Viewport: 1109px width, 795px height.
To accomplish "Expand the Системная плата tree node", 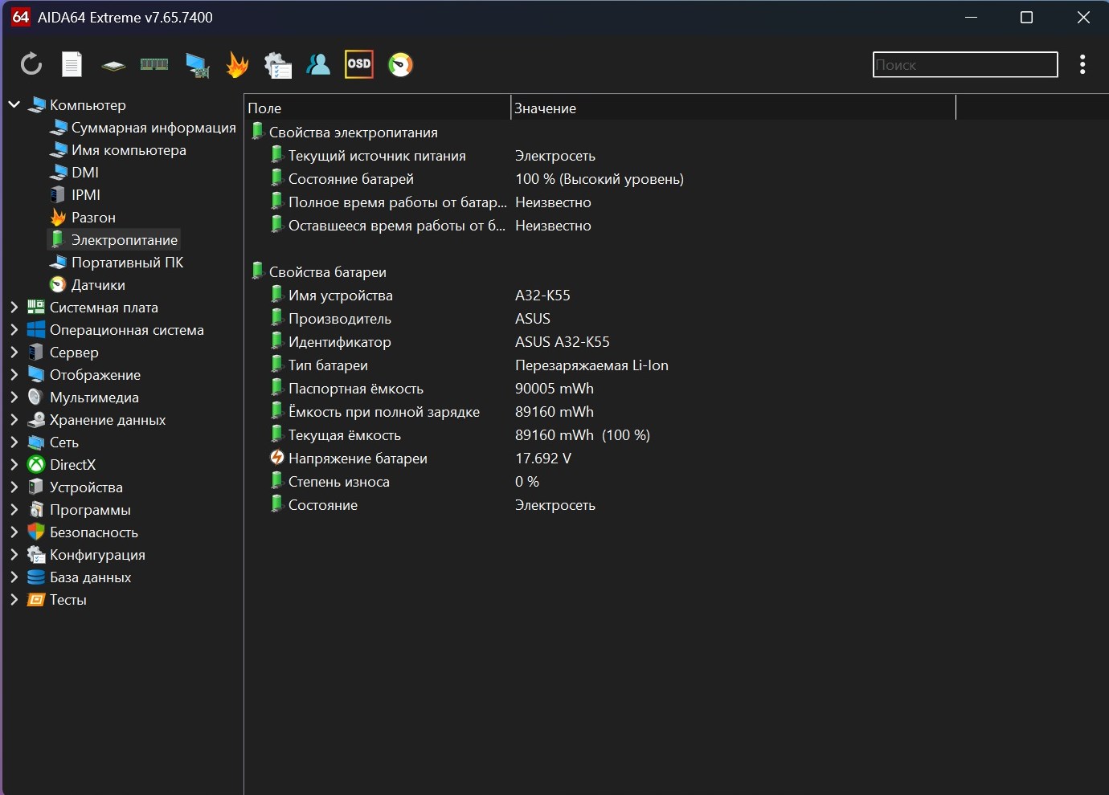I will (x=14, y=307).
